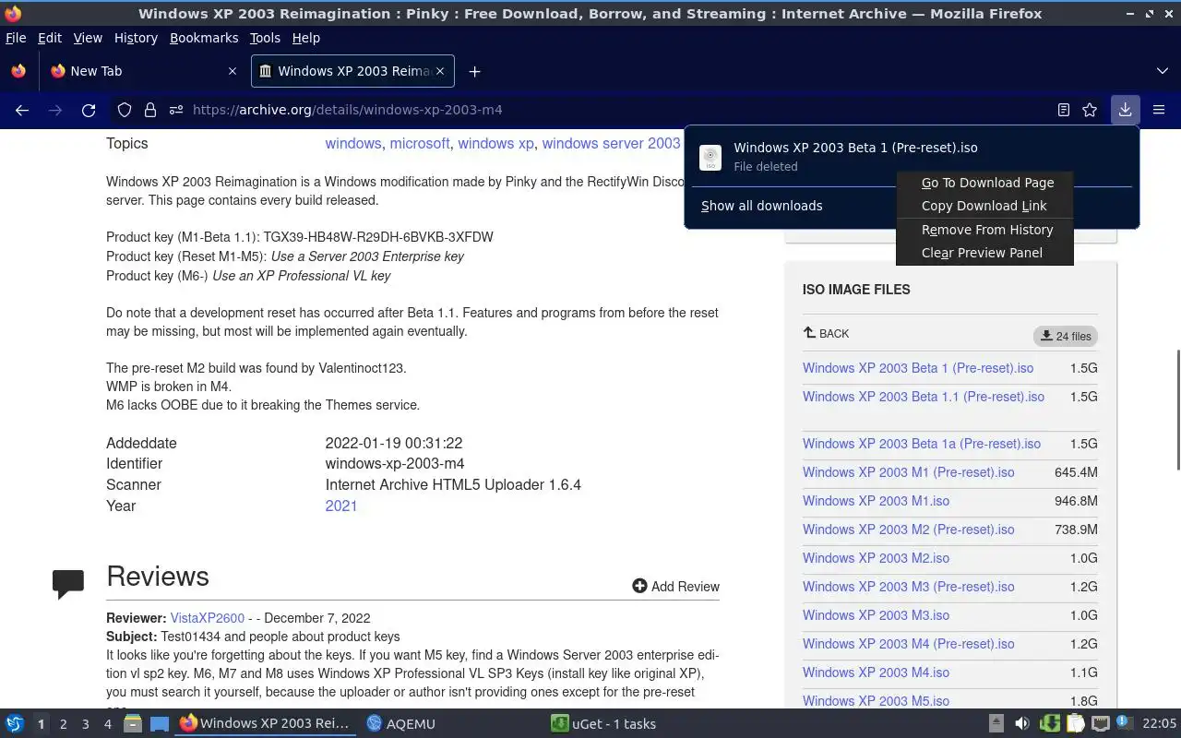
Task: Switch to workspace 4 in taskbar
Action: (107, 724)
